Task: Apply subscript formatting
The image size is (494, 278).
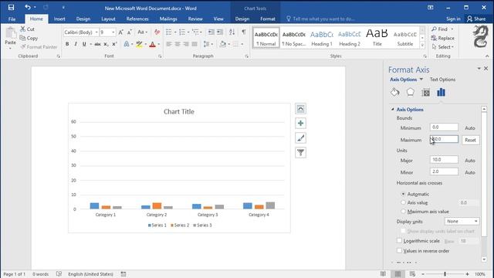Action: click(107, 44)
